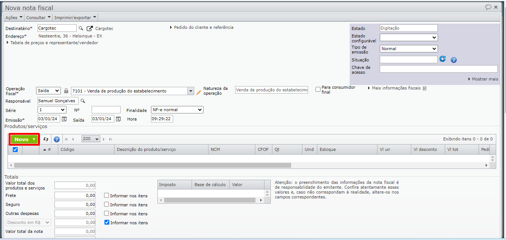This screenshot has width=506, height=240.
Task: Toggle the select-all checkbox in grid header
Action: 15,149
